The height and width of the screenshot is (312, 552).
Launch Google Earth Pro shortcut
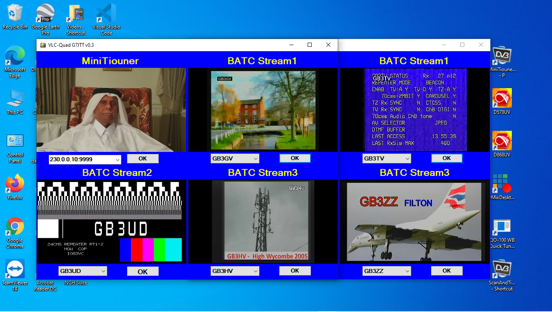pyautogui.click(x=45, y=19)
